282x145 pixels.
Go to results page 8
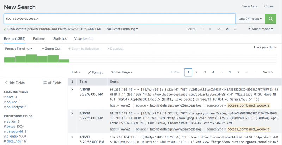click(x=246, y=72)
